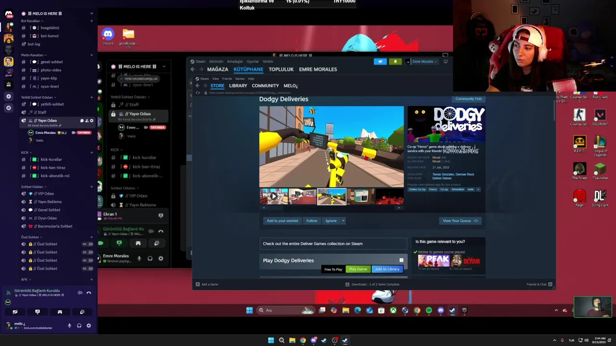
Task: Collapse Yetkili Sohbet Odaları category
Action: click(x=38, y=98)
